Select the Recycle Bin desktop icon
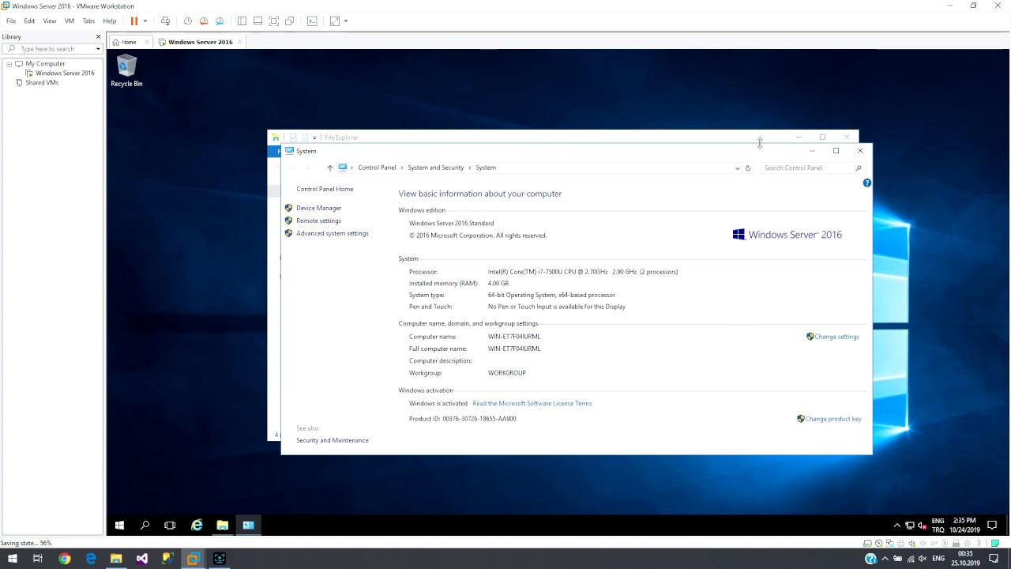Viewport: 1011px width, 569px height. click(126, 70)
